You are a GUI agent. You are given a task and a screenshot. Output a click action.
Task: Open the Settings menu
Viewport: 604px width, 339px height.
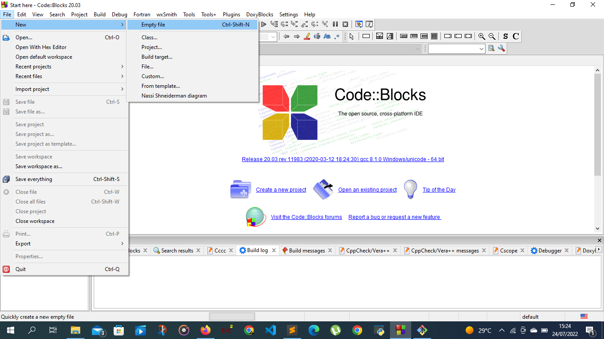tap(289, 14)
